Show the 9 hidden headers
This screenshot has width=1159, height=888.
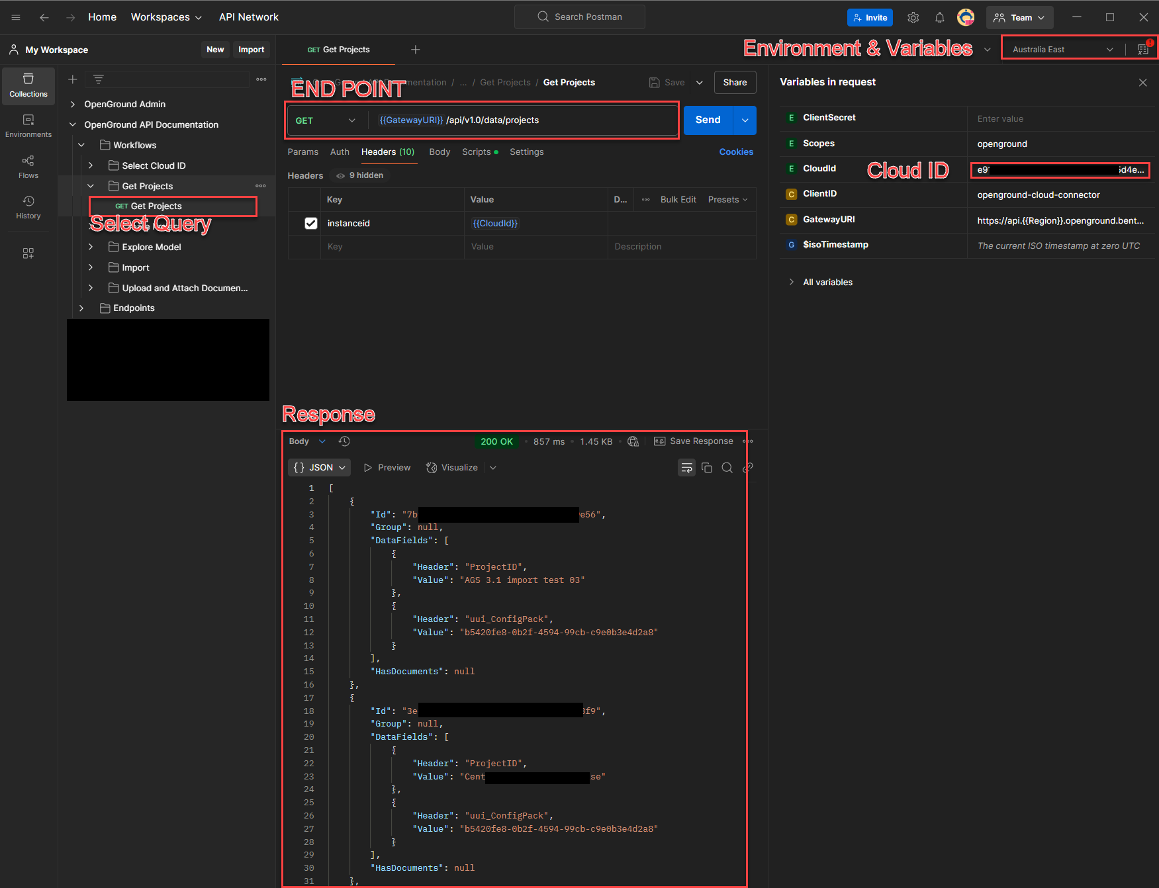[x=360, y=175]
